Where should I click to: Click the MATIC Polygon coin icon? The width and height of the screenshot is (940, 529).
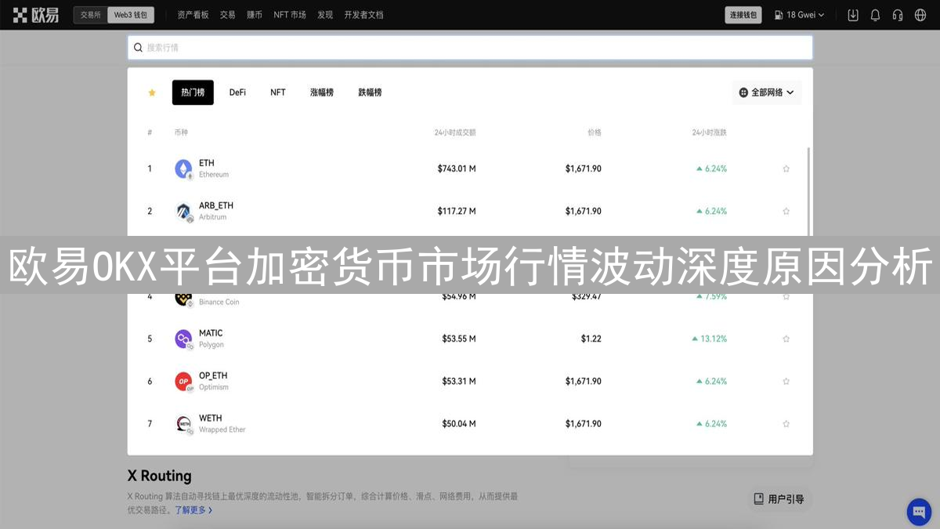click(x=183, y=339)
